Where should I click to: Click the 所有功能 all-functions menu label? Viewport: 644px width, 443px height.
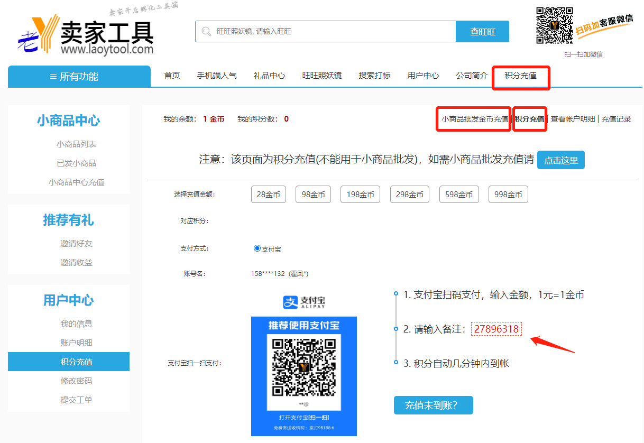[79, 77]
